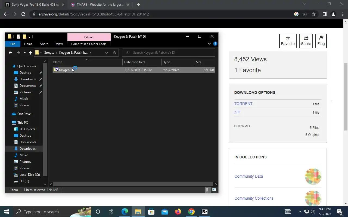
Task: Open Microsoft Edge from taskbar
Action: pos(125,212)
